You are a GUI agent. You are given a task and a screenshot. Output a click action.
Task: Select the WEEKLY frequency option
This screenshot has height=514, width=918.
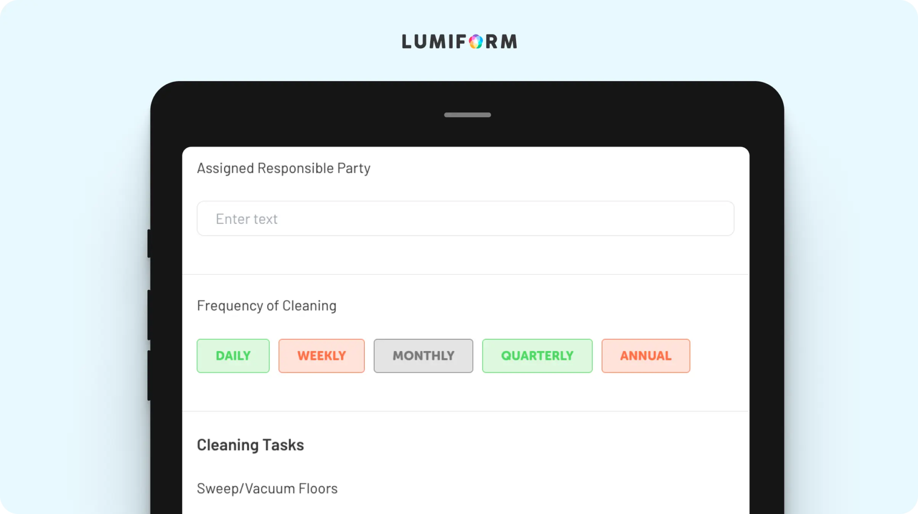[x=321, y=356]
